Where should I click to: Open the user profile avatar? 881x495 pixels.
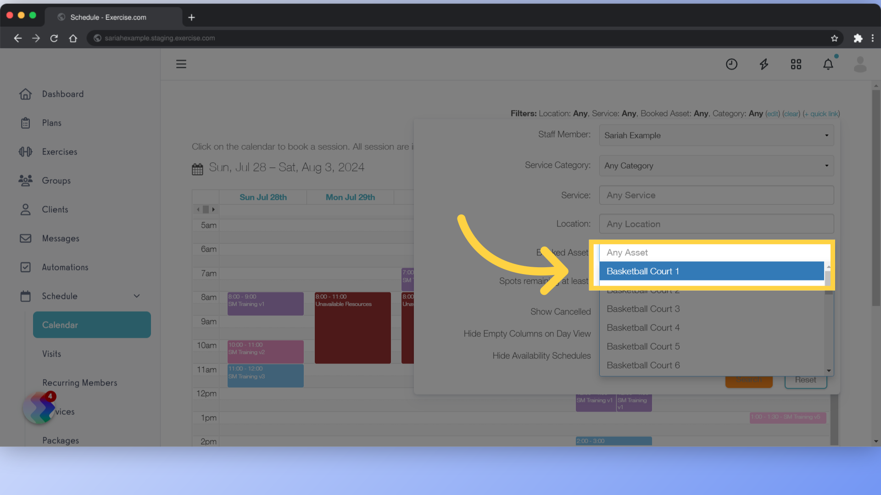(860, 64)
